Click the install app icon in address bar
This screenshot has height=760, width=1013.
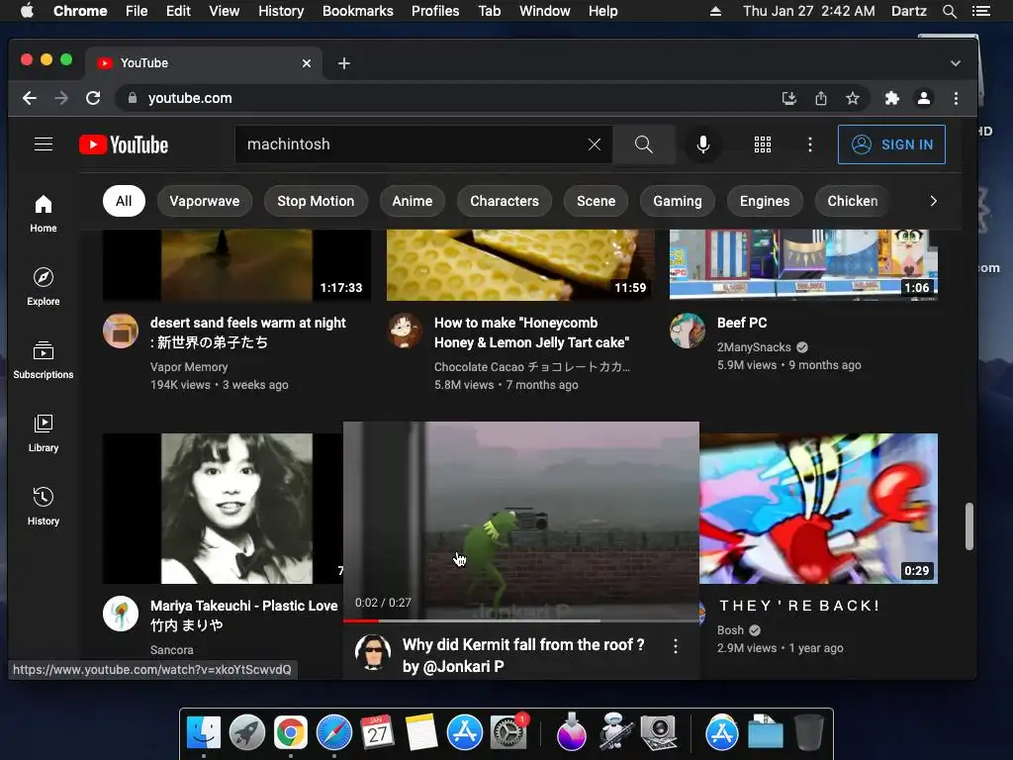point(788,98)
